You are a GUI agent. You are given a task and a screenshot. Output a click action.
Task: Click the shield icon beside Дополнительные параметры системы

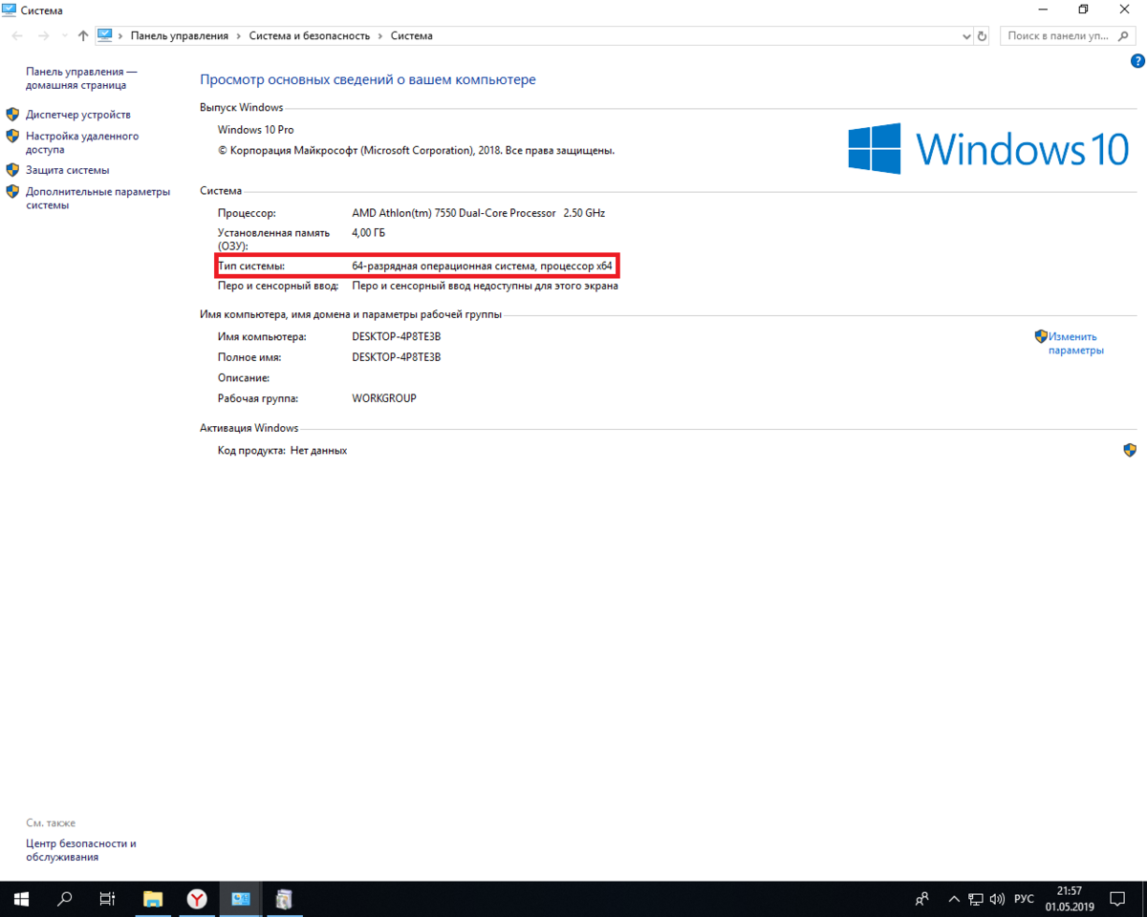pos(12,191)
